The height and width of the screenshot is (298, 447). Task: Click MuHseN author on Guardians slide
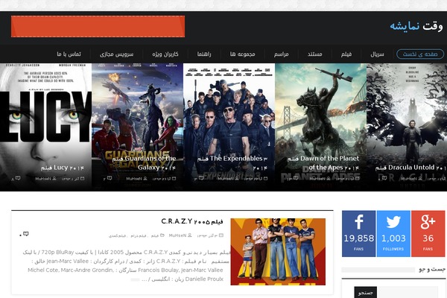click(x=134, y=179)
